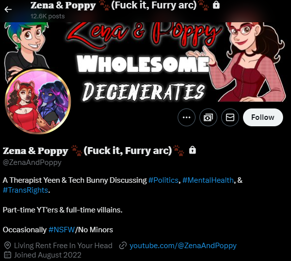View the Wholesome Degenerates banner image
Viewport: 291px width, 261px height.
tap(145, 62)
